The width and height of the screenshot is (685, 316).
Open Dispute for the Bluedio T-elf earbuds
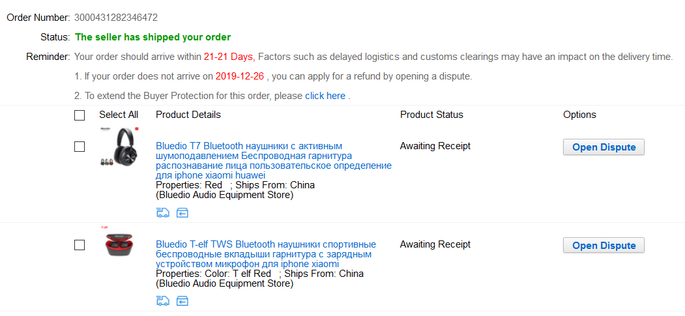click(604, 246)
